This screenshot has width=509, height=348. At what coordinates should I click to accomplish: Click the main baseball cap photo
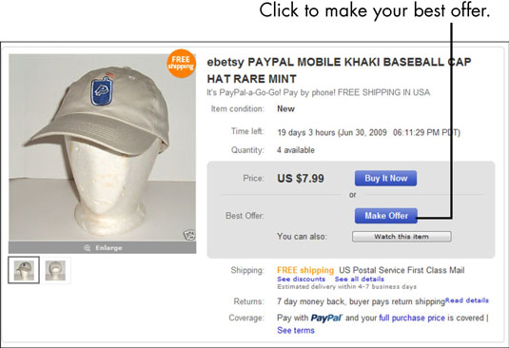point(102,147)
